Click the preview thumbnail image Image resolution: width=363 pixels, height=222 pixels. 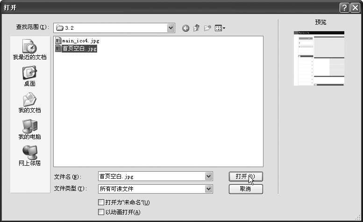319,59
